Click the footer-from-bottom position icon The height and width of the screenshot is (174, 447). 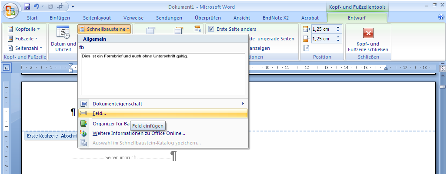point(306,39)
